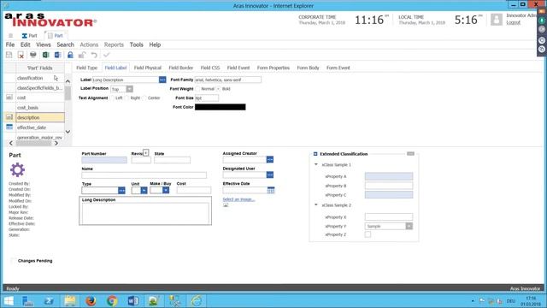
Task: Click the Undo toolbar icon
Action: (94, 55)
